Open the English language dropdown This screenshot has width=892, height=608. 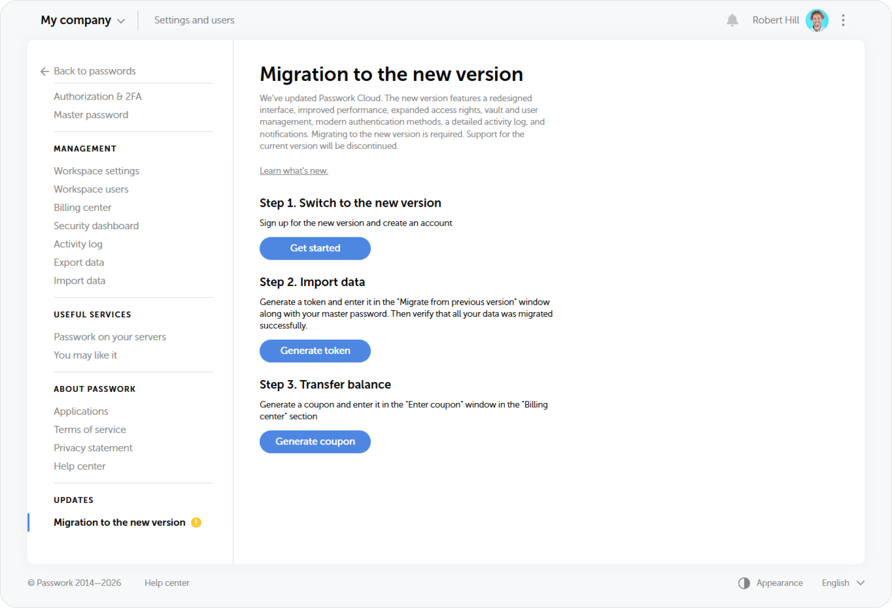tap(843, 583)
